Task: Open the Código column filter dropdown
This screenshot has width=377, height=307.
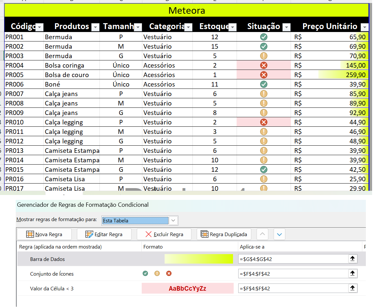Action: pos(39,27)
